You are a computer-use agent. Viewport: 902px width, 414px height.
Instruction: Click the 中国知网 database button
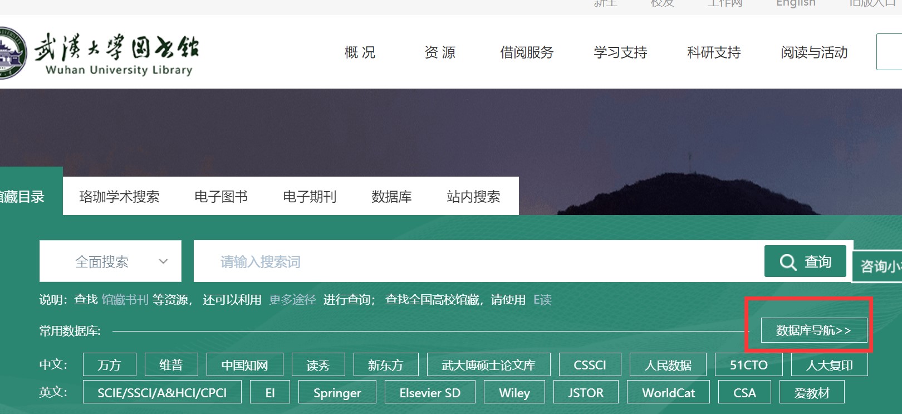coord(244,365)
